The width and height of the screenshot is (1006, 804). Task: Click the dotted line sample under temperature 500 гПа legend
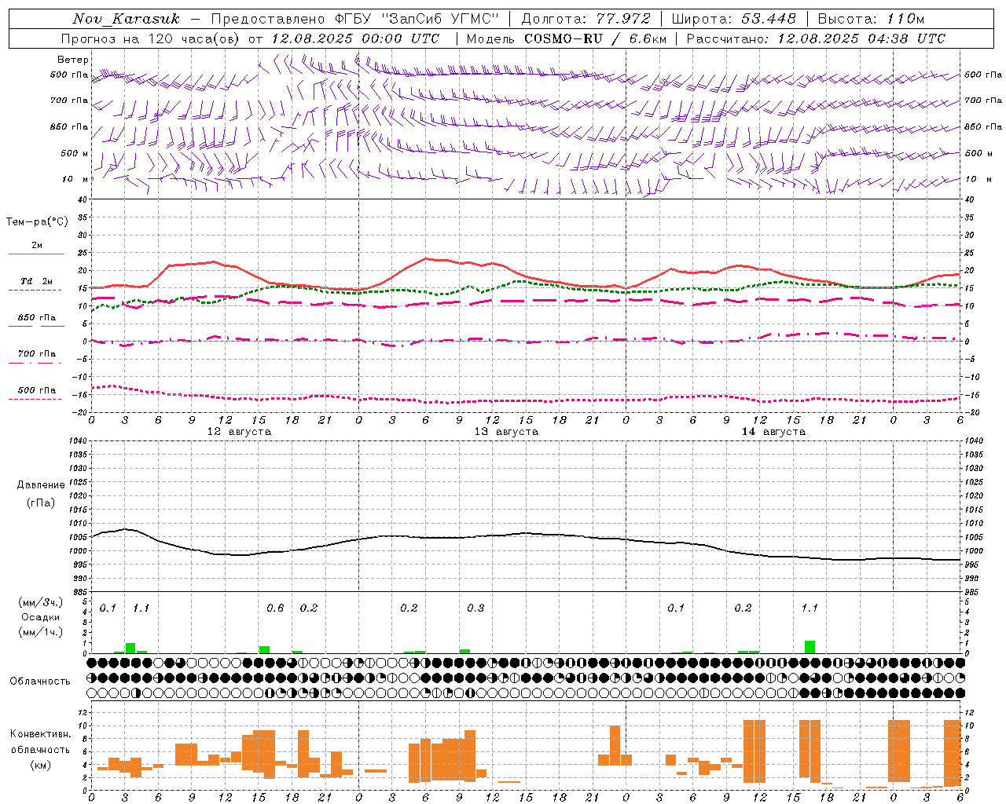(x=35, y=399)
